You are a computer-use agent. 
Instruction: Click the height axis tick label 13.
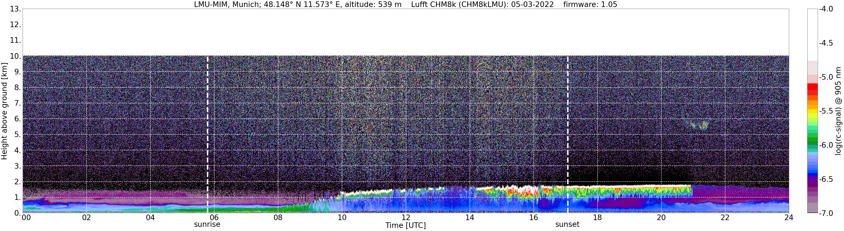[15, 9]
